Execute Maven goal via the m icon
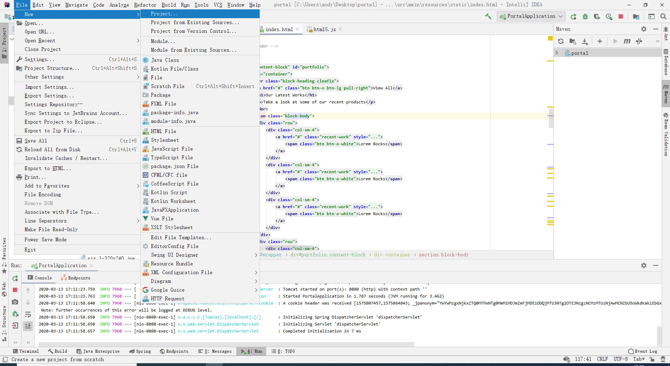670x366 pixels. tap(627, 41)
